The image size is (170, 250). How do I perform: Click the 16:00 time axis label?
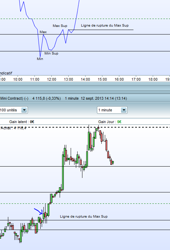point(119,79)
